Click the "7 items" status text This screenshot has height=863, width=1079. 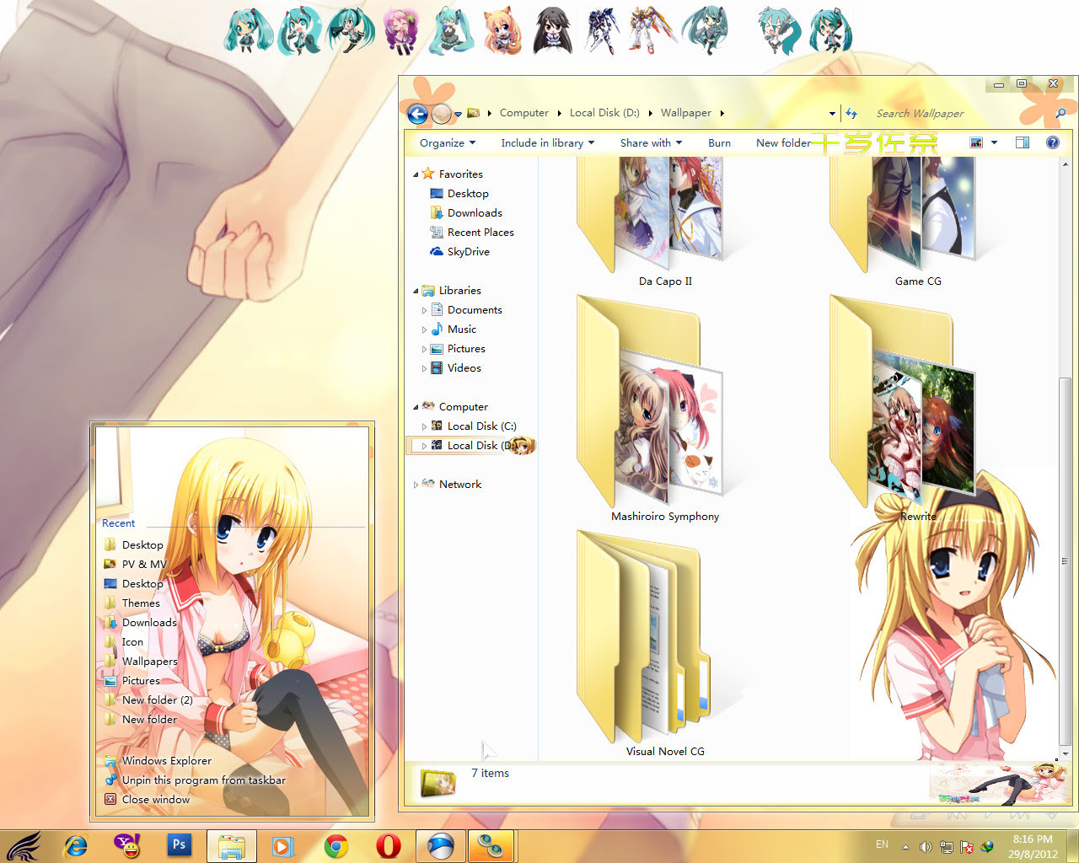pyautogui.click(x=490, y=774)
